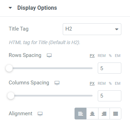Switch Rows Spacing unit to REM
This screenshot has width=130, height=125.
click(102, 56)
